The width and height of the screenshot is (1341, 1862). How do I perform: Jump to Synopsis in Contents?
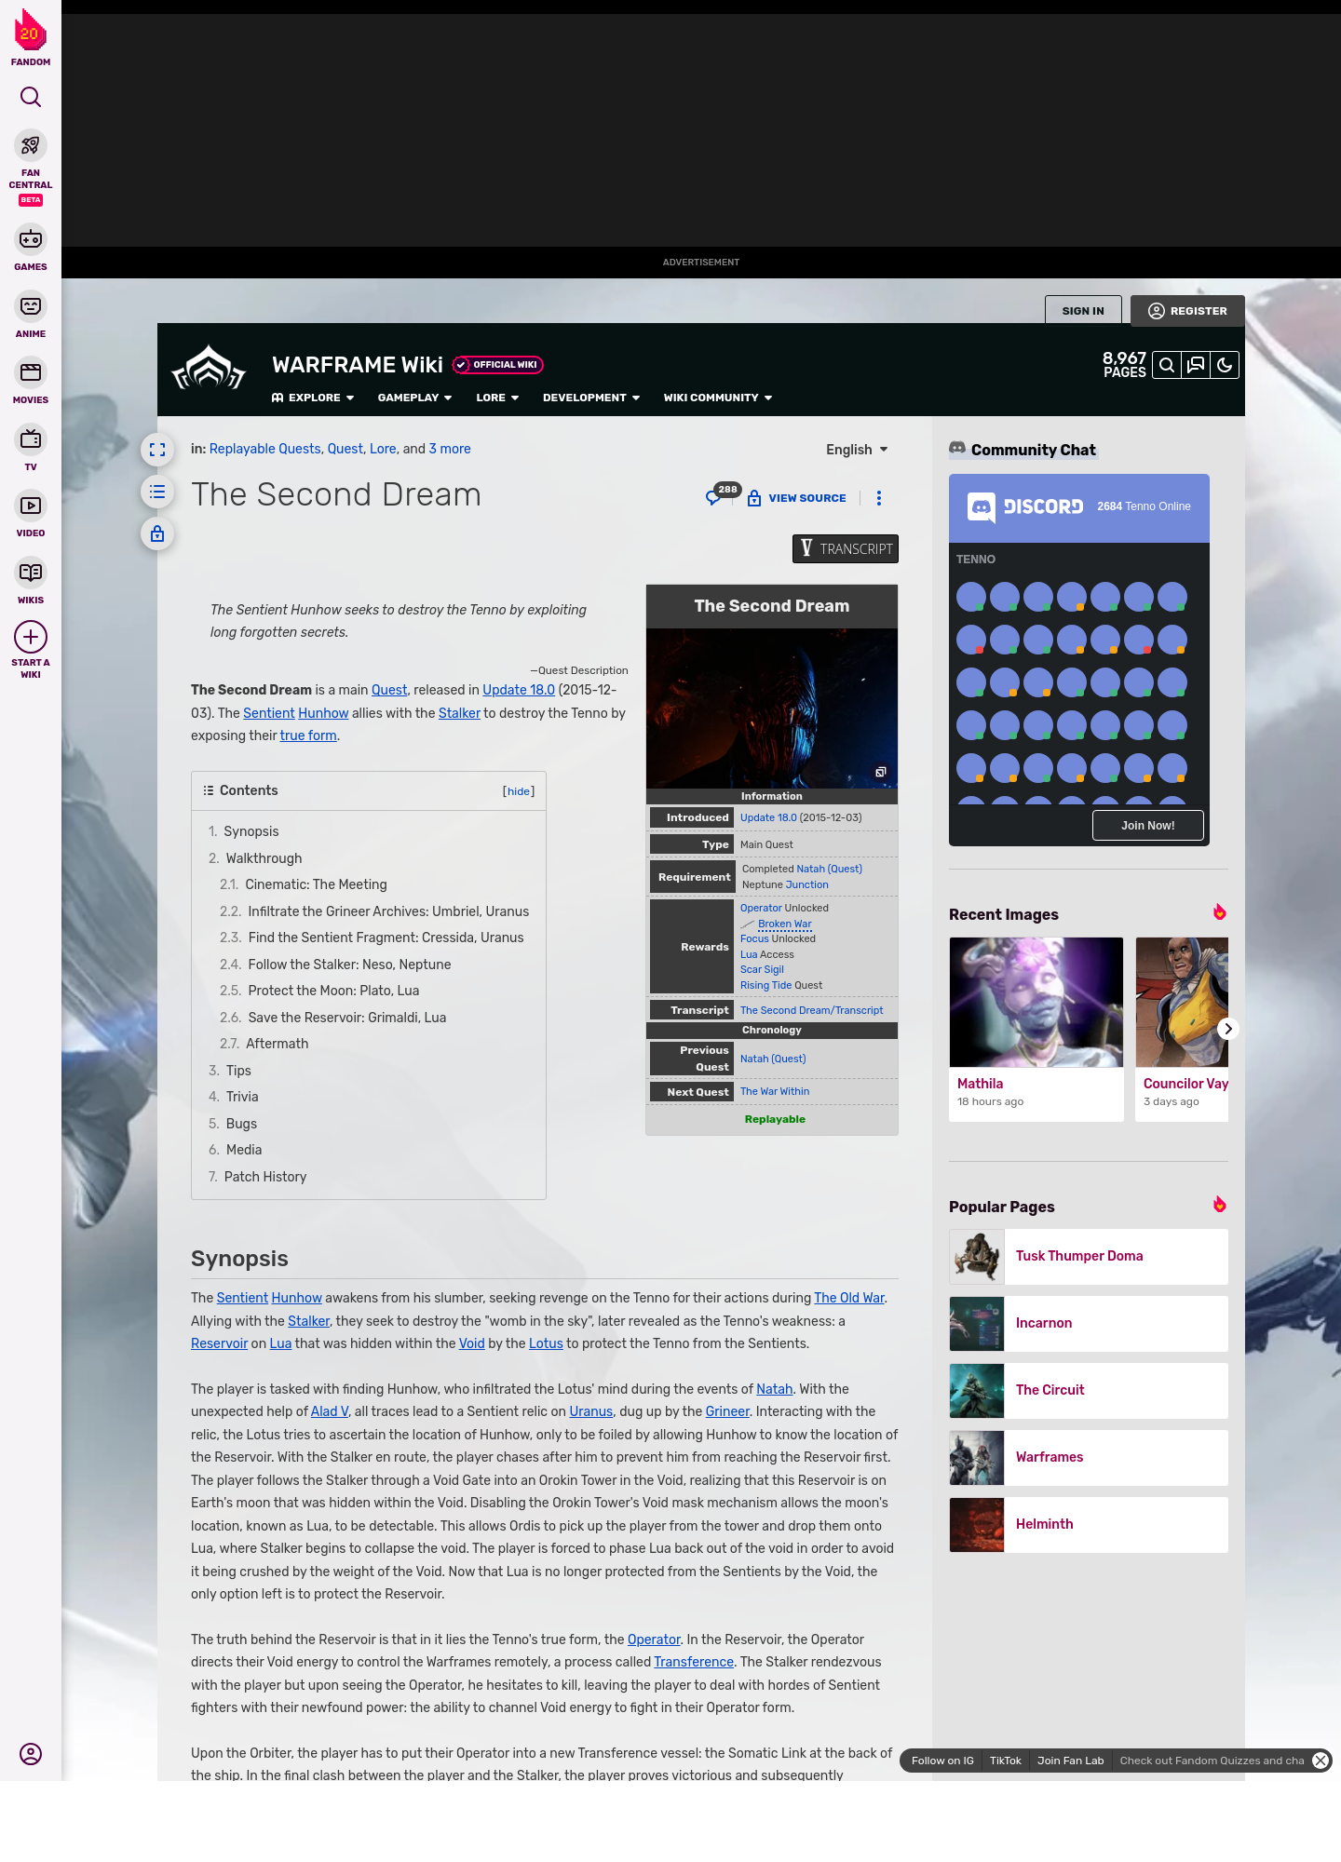click(251, 831)
